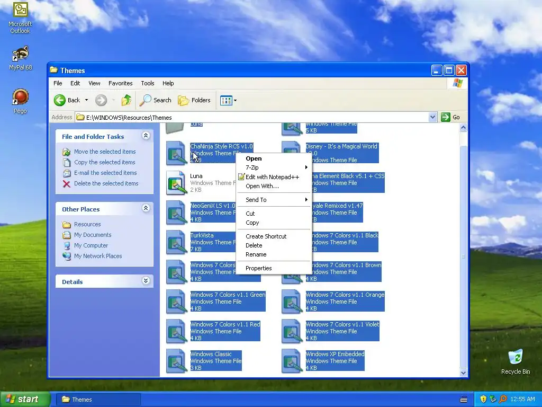Select the Luna theme file icon
The width and height of the screenshot is (542, 407).
pyautogui.click(x=177, y=183)
